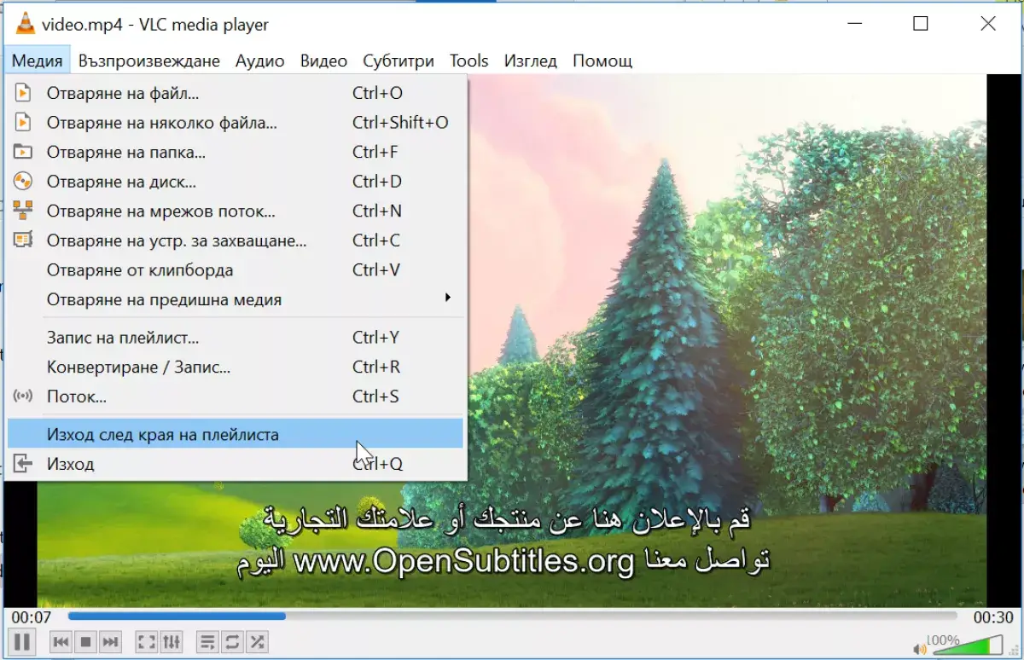Click the VLC cone icon in title bar
This screenshot has width=1024, height=660.
[x=26, y=24]
